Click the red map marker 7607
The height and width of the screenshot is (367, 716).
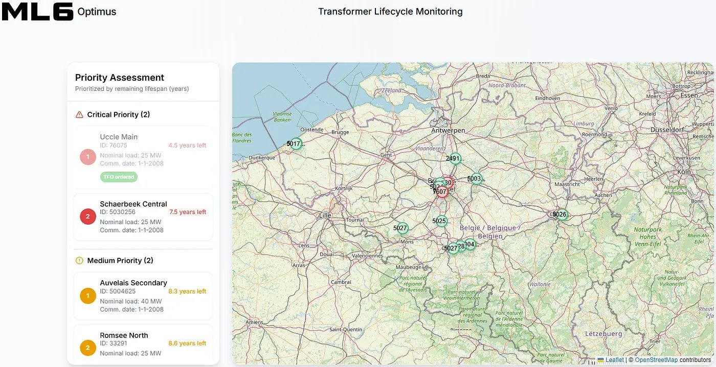(441, 192)
